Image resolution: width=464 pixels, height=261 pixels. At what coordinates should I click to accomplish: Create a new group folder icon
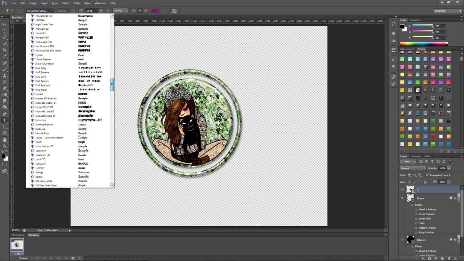tap(442, 258)
